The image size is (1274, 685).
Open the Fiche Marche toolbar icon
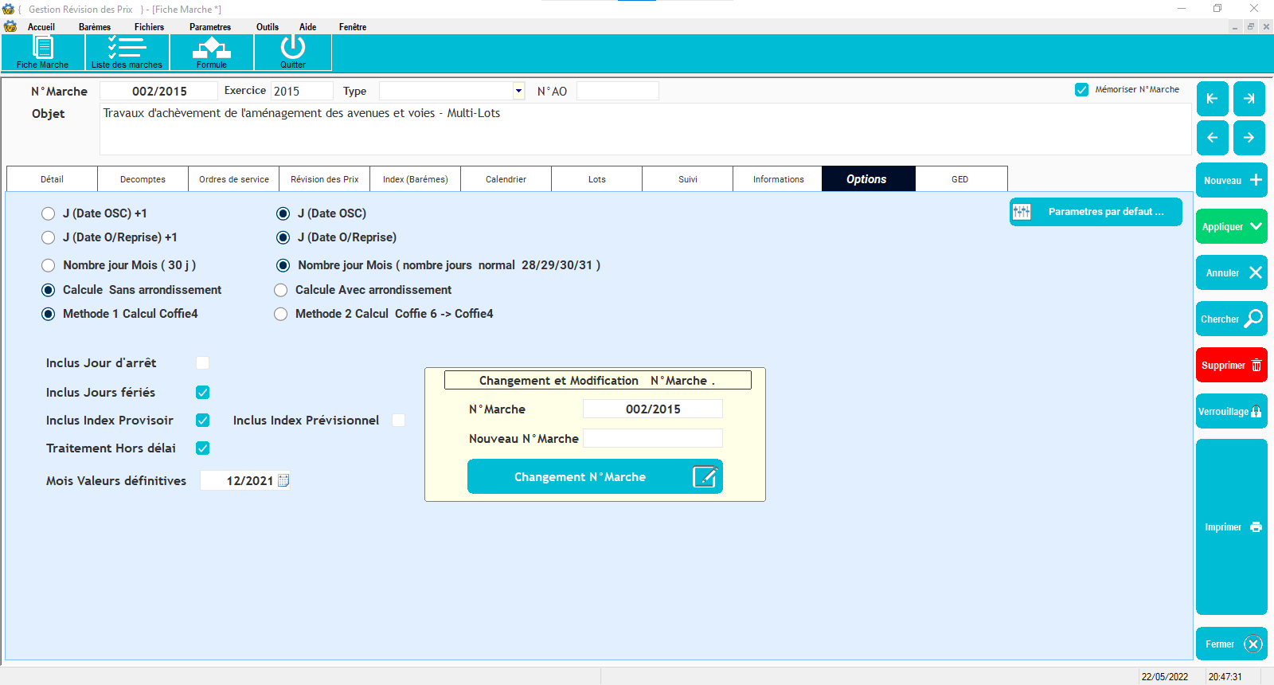pyautogui.click(x=42, y=52)
